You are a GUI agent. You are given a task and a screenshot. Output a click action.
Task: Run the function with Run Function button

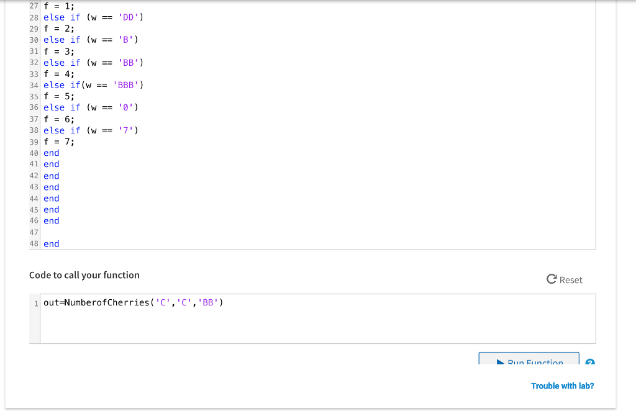[x=529, y=360]
